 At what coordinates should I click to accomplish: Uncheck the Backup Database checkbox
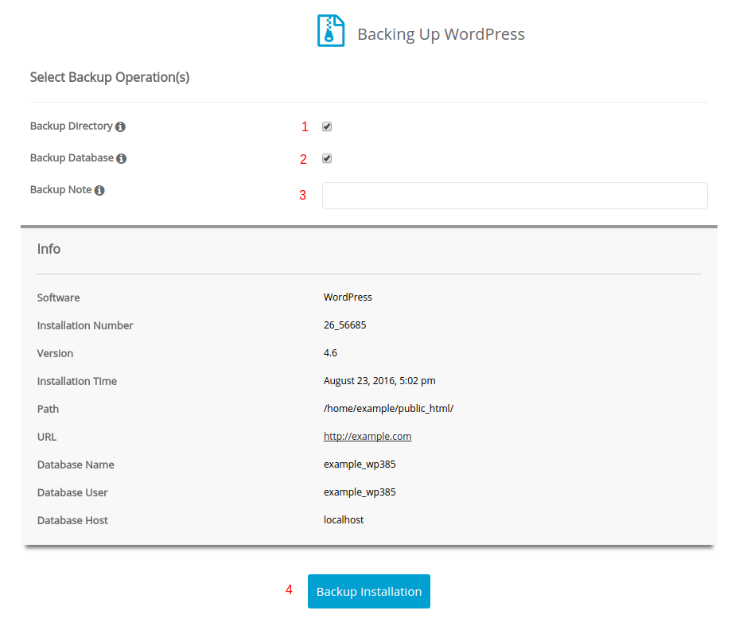pyautogui.click(x=327, y=158)
